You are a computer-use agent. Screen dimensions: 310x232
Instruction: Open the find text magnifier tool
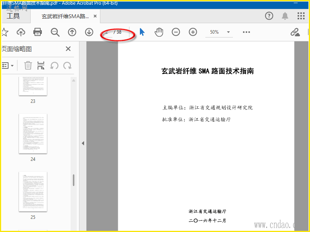pyautogui.click(x=55, y=32)
